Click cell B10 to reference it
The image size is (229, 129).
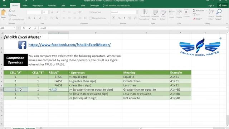click(38, 90)
